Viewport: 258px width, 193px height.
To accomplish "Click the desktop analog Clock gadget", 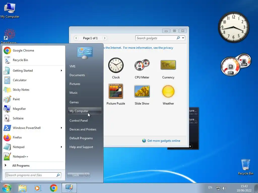I will click(x=234, y=27).
